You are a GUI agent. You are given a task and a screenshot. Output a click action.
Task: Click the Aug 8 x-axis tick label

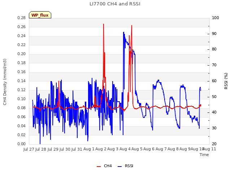[x=173, y=149]
